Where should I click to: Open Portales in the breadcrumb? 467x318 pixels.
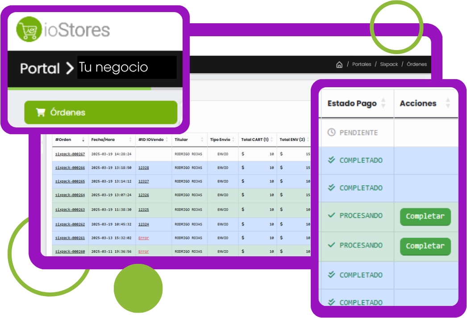362,64
